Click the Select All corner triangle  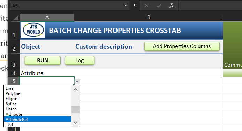tap(16, 17)
